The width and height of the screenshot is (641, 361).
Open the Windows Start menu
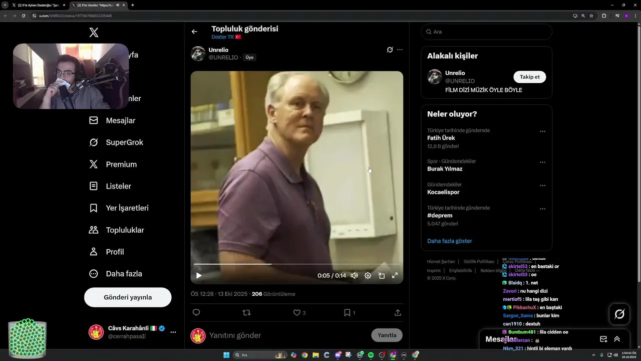point(226,355)
